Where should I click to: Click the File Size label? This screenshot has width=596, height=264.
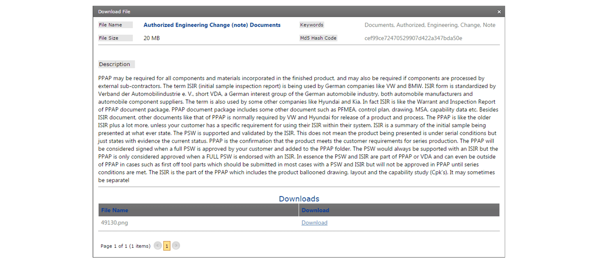(x=115, y=38)
